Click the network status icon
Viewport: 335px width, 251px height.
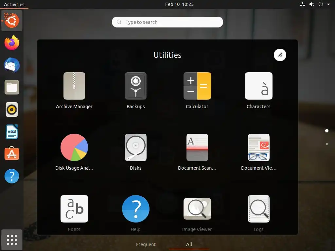point(302,4)
